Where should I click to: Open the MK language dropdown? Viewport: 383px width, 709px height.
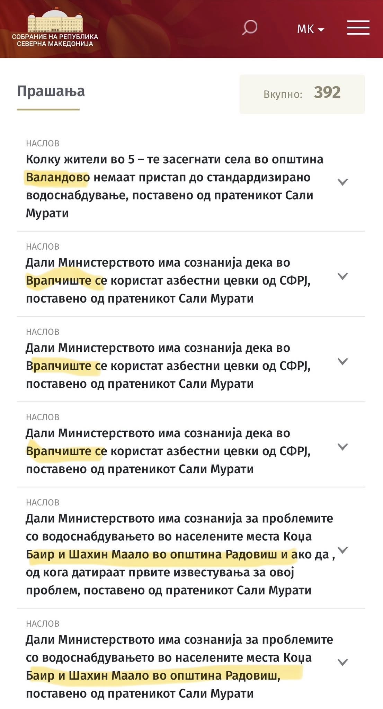(310, 29)
